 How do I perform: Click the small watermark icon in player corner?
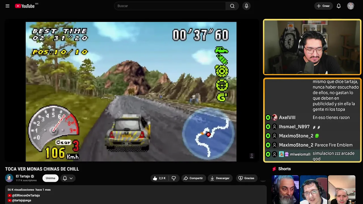tap(252, 156)
